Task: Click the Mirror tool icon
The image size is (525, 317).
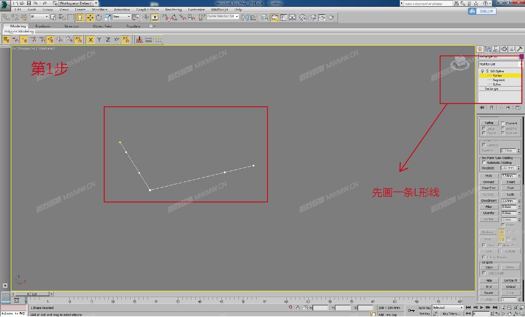Action: [x=245, y=18]
